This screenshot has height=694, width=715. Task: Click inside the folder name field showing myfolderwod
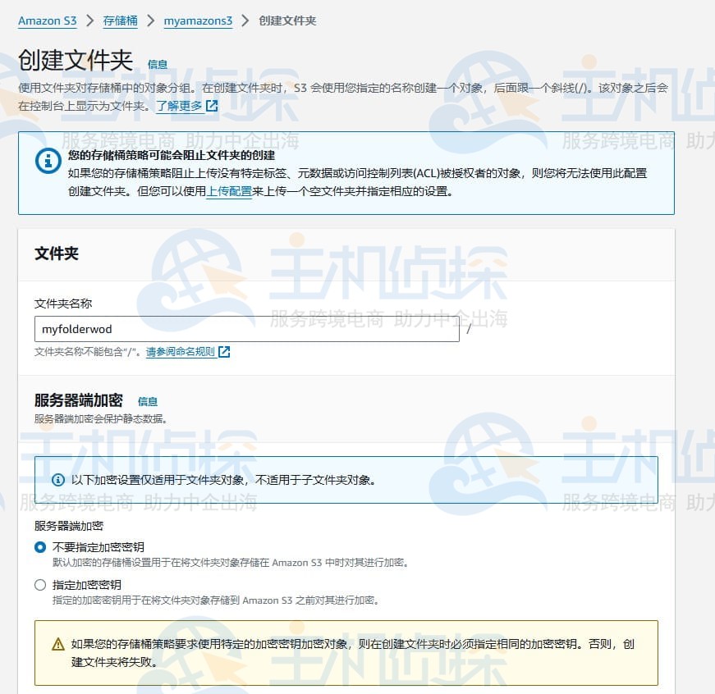pos(246,329)
